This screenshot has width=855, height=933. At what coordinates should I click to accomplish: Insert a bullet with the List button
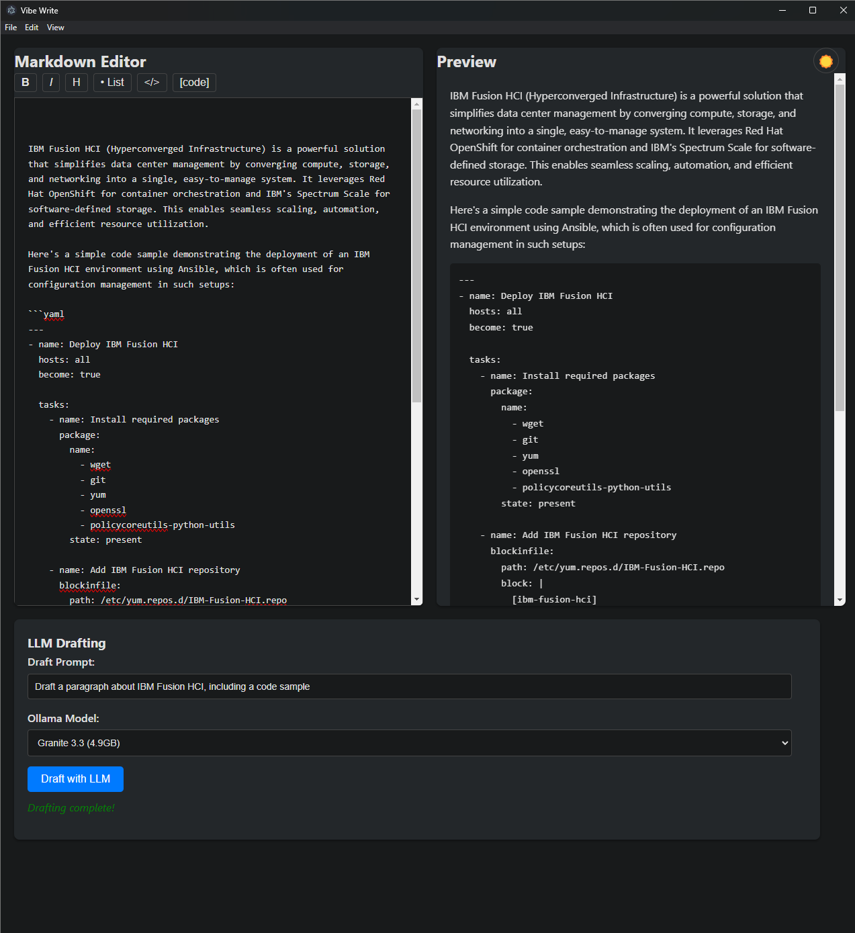(112, 82)
